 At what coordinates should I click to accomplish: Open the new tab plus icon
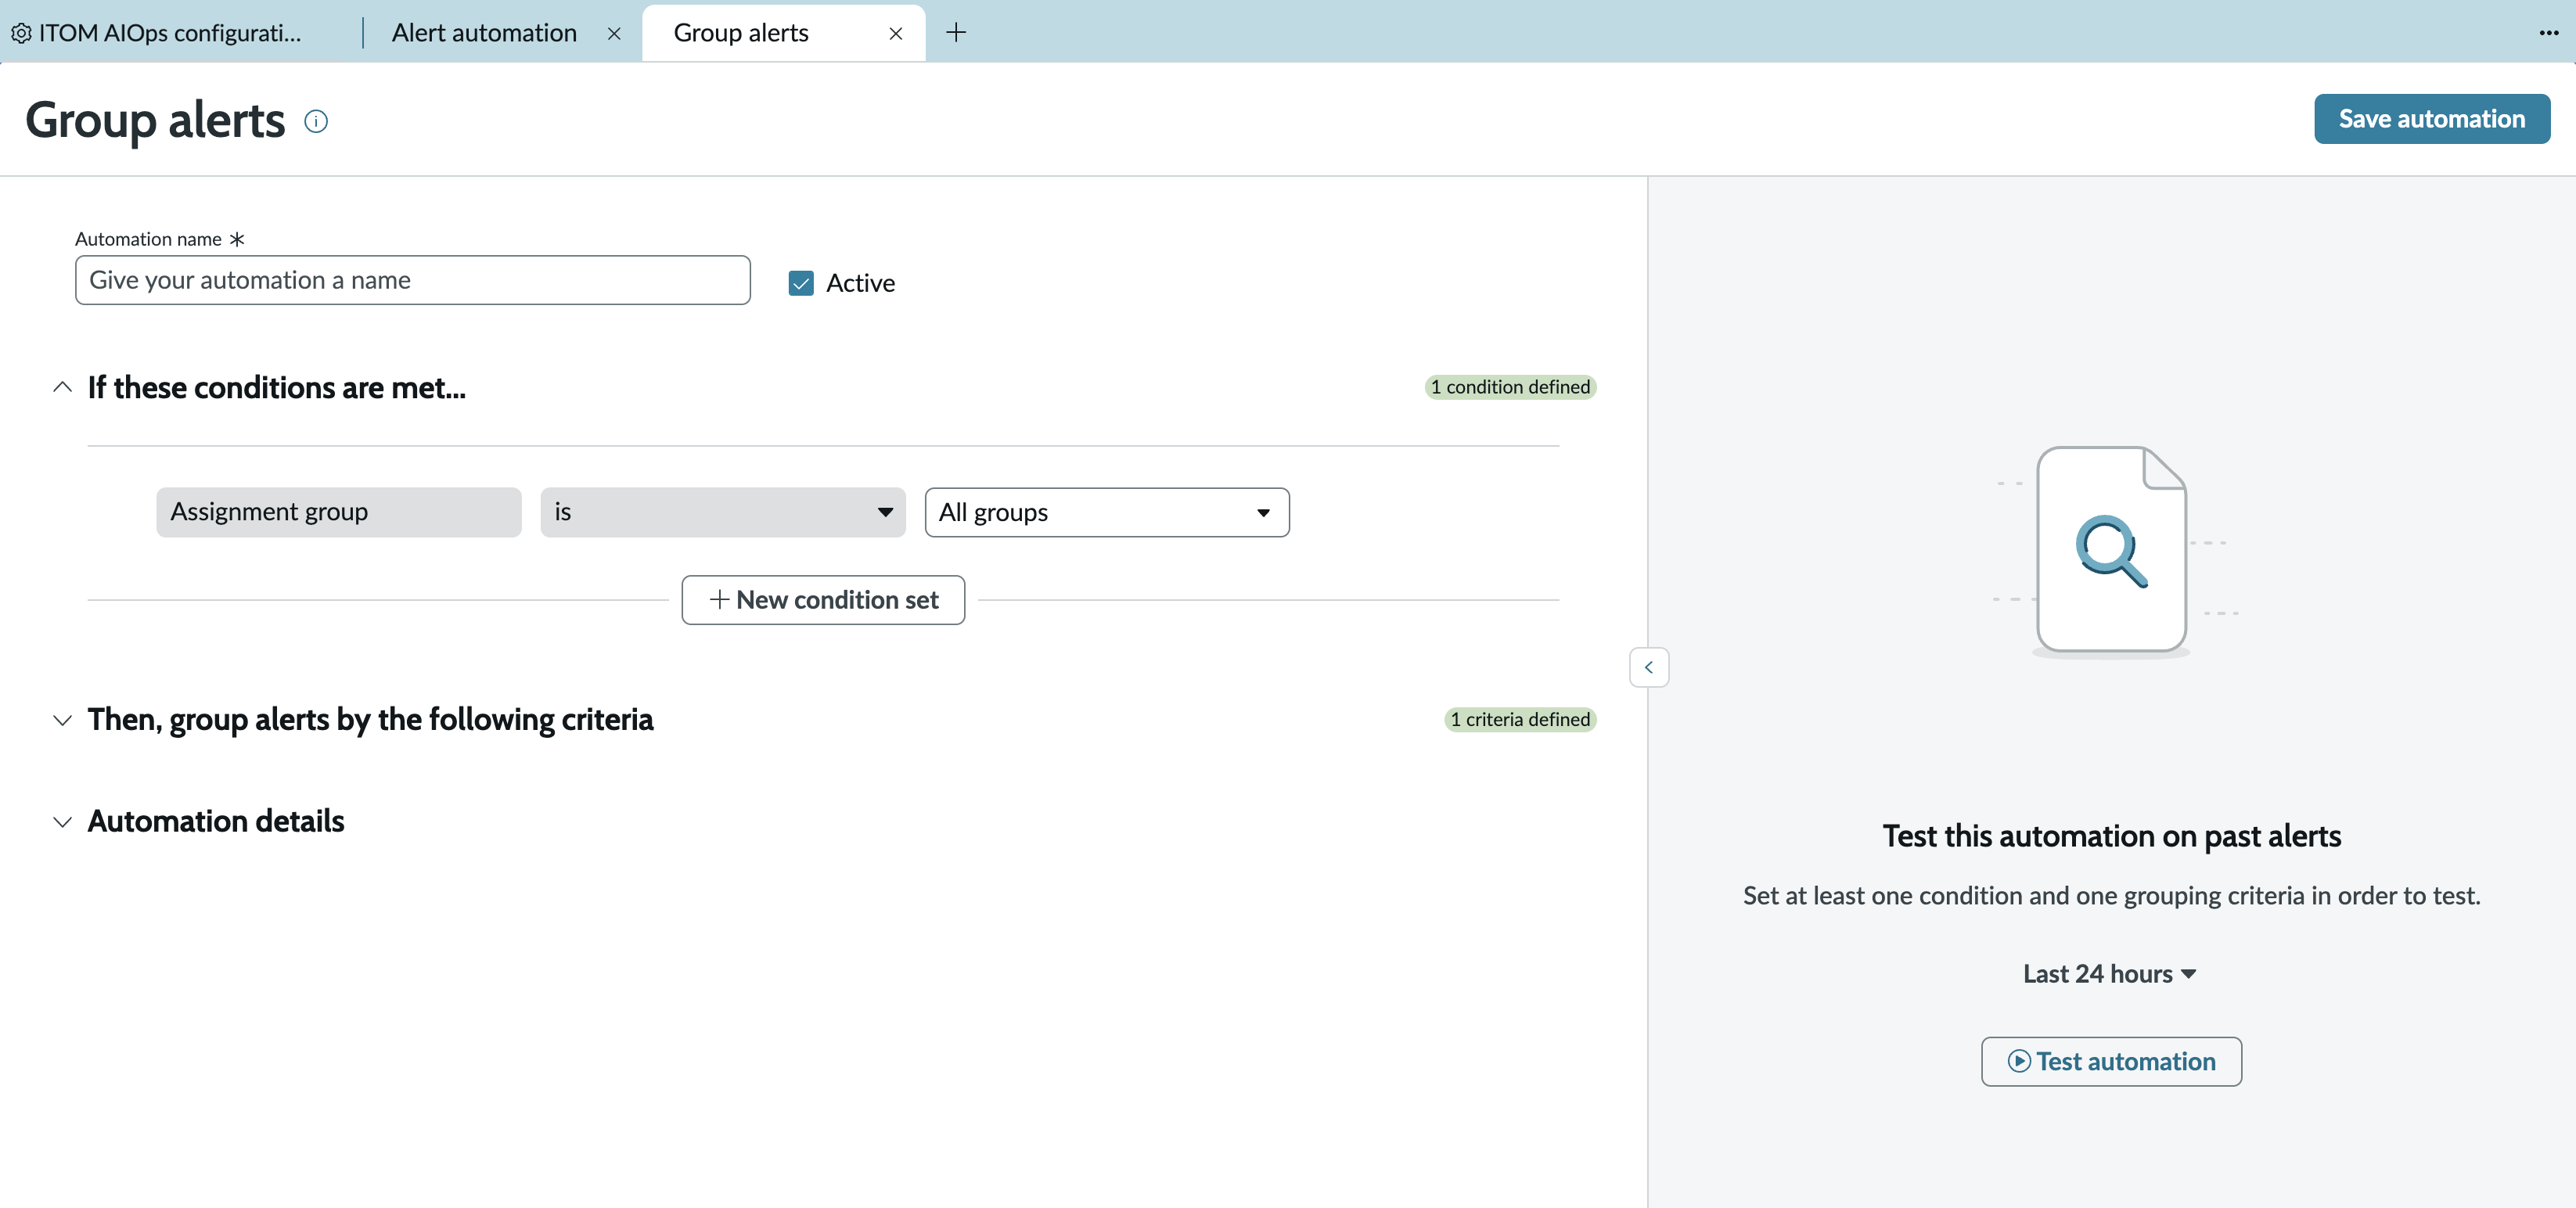click(956, 32)
